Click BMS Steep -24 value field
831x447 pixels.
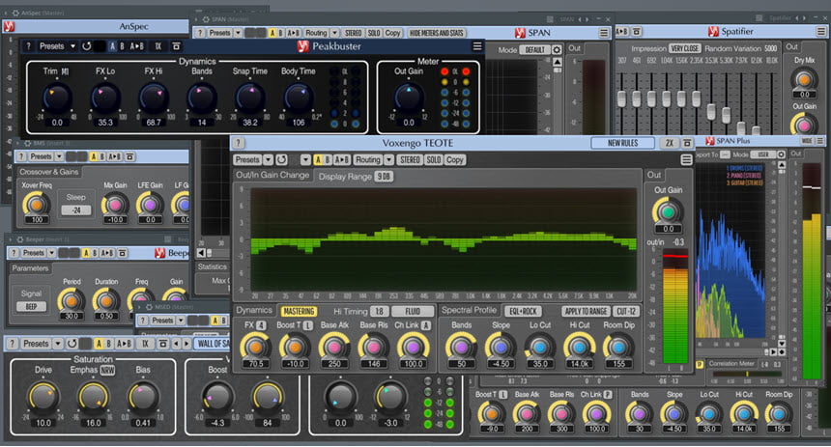(75, 210)
